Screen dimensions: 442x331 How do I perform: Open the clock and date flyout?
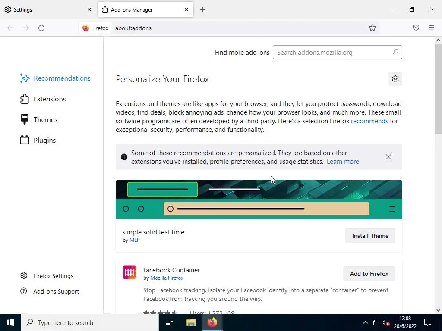click(405, 322)
